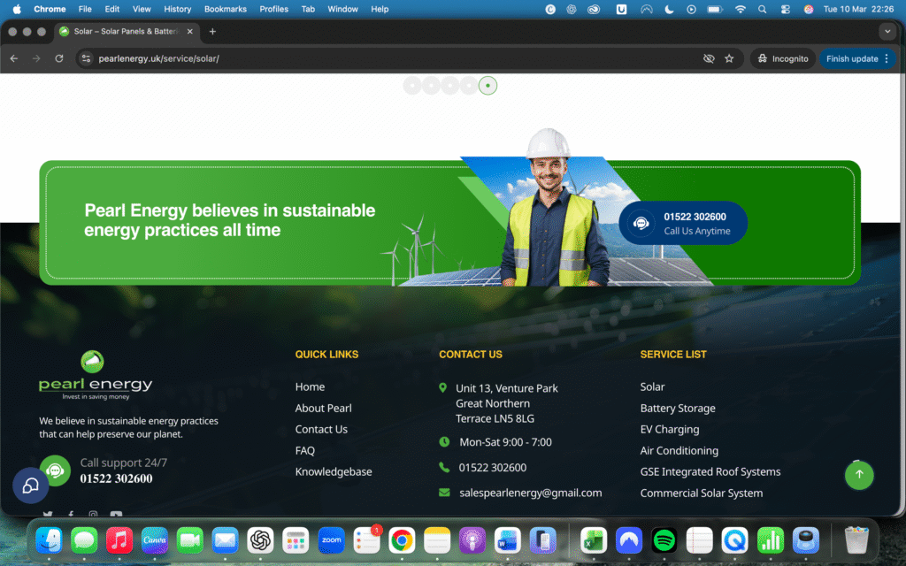
Task: Bookmark this page with the star icon
Action: tap(729, 58)
